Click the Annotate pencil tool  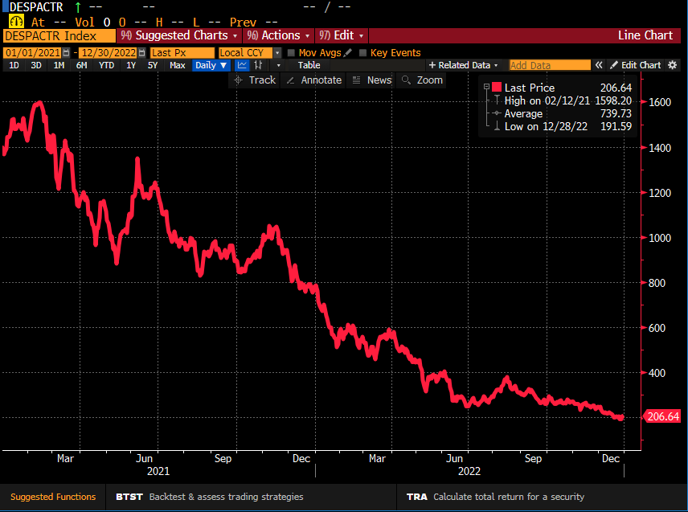click(313, 80)
